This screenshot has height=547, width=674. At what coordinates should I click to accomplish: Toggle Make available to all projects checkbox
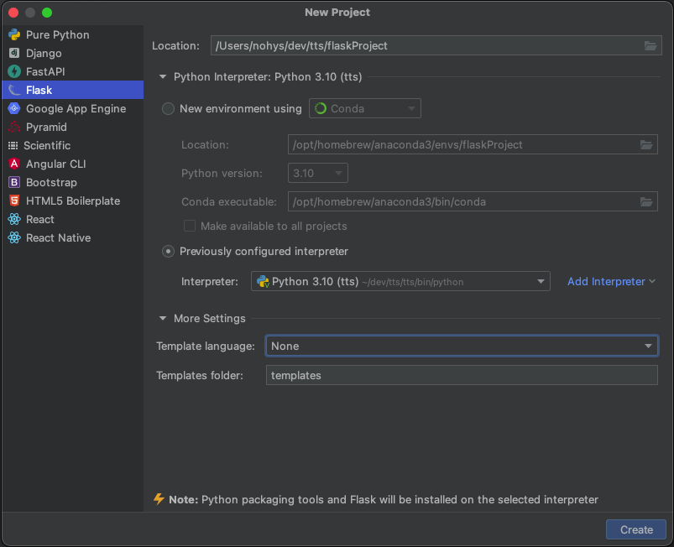(190, 226)
